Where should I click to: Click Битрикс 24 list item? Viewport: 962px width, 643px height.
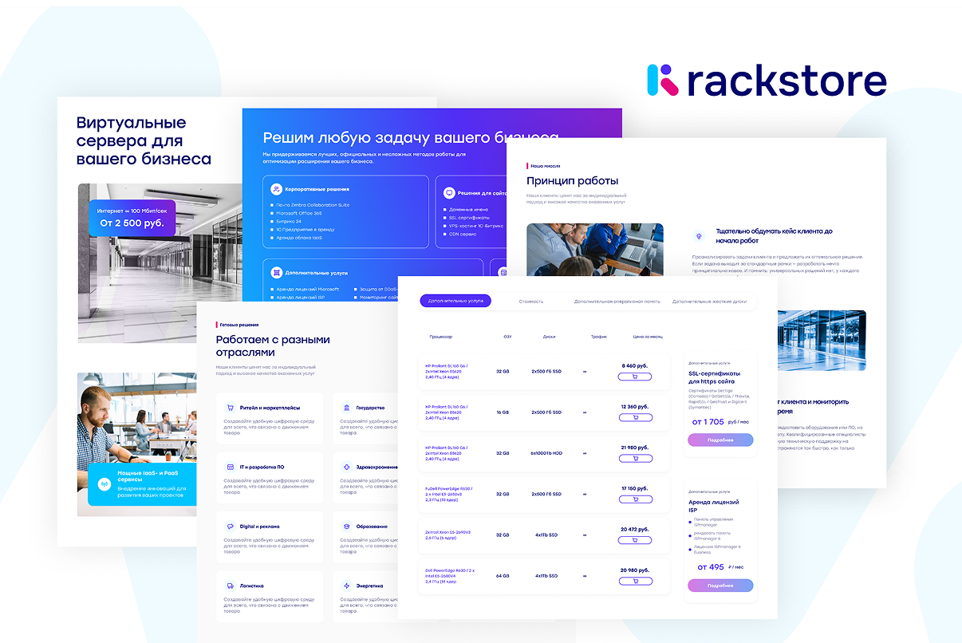[x=288, y=221]
